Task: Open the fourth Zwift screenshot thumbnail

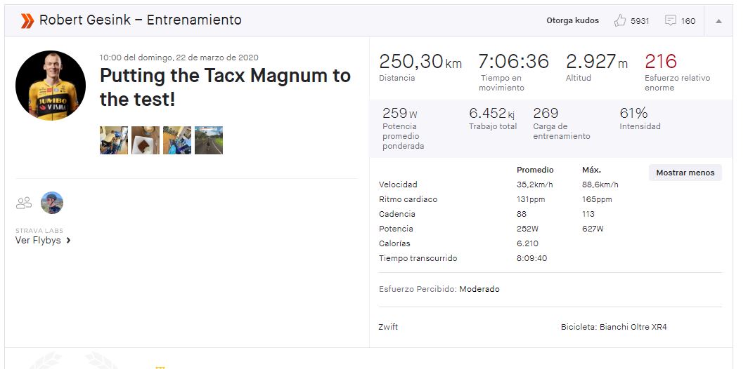Action: [209, 140]
